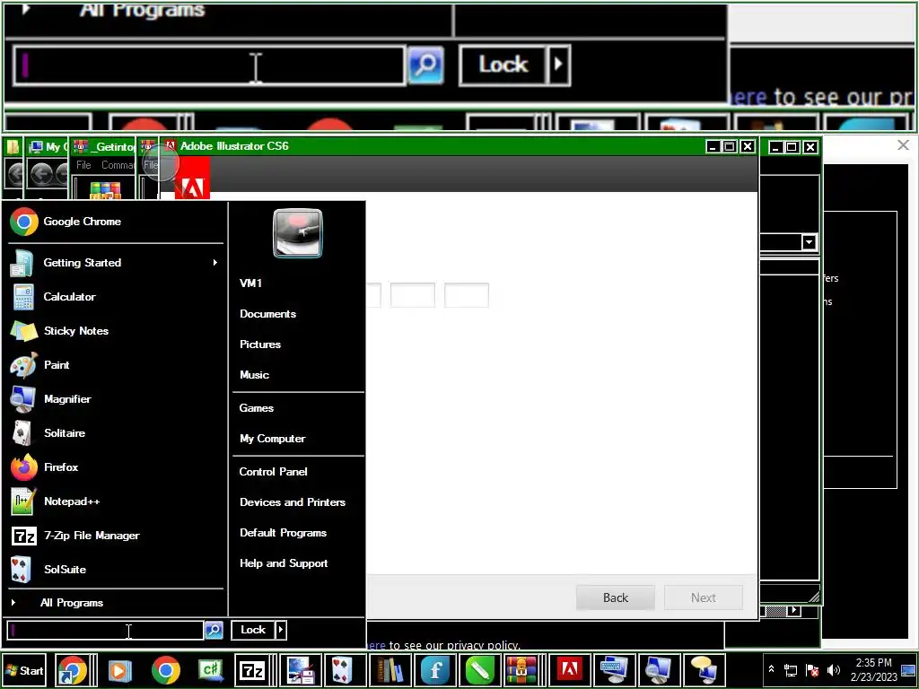
Task: Click the network icon in the system tray
Action: (x=791, y=670)
